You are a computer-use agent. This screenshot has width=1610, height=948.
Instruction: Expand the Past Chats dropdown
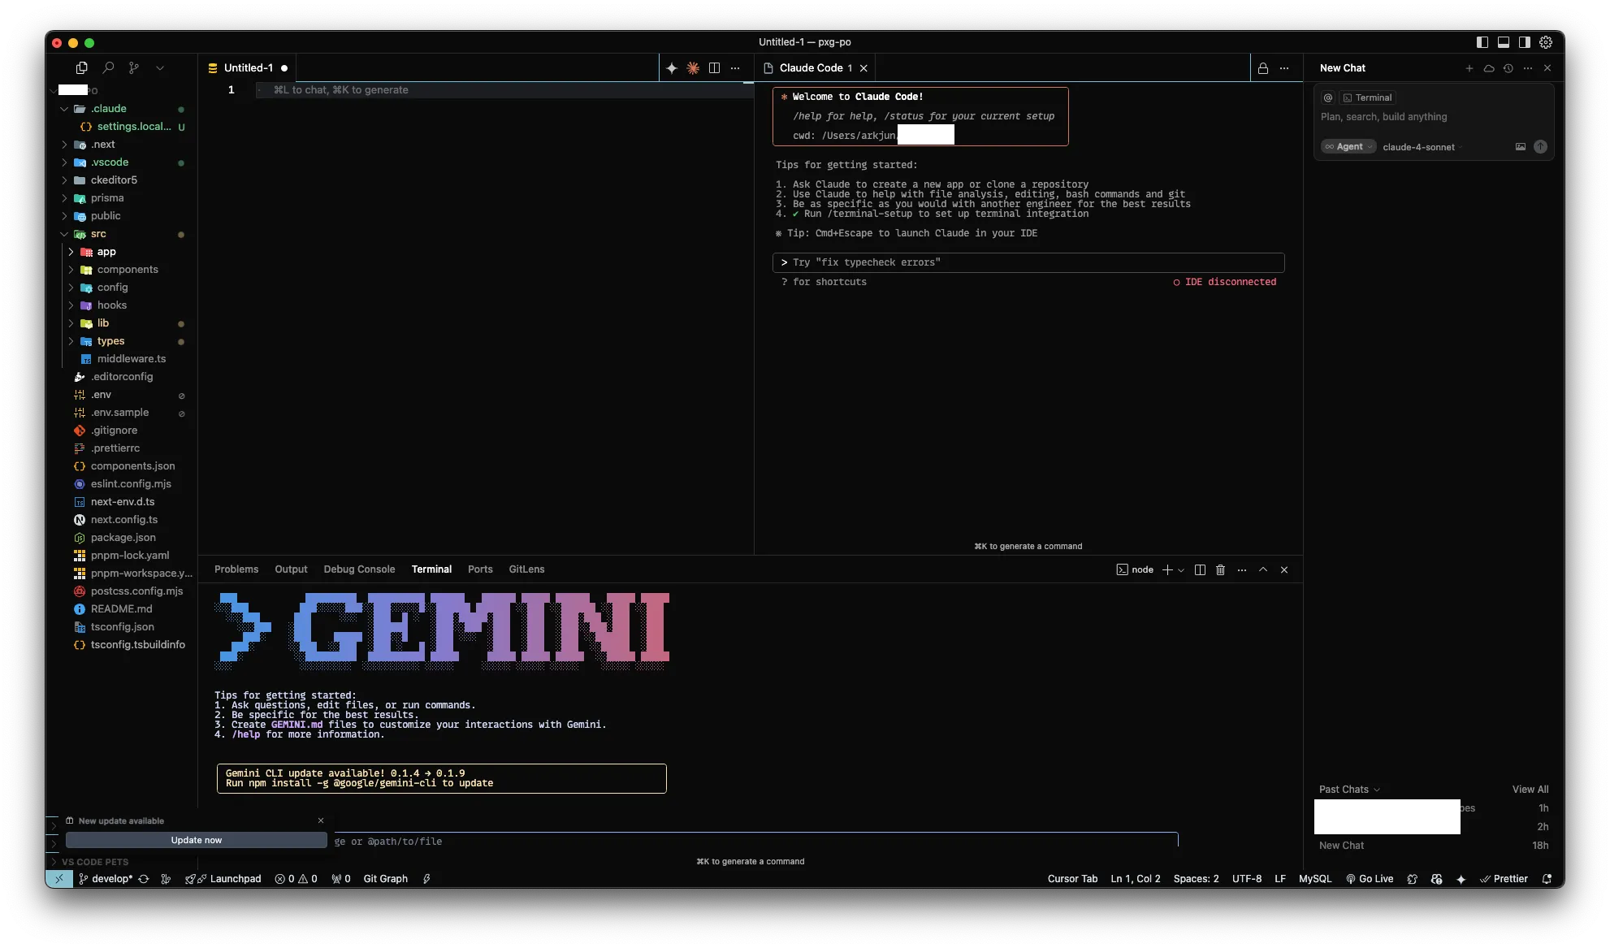(x=1349, y=790)
